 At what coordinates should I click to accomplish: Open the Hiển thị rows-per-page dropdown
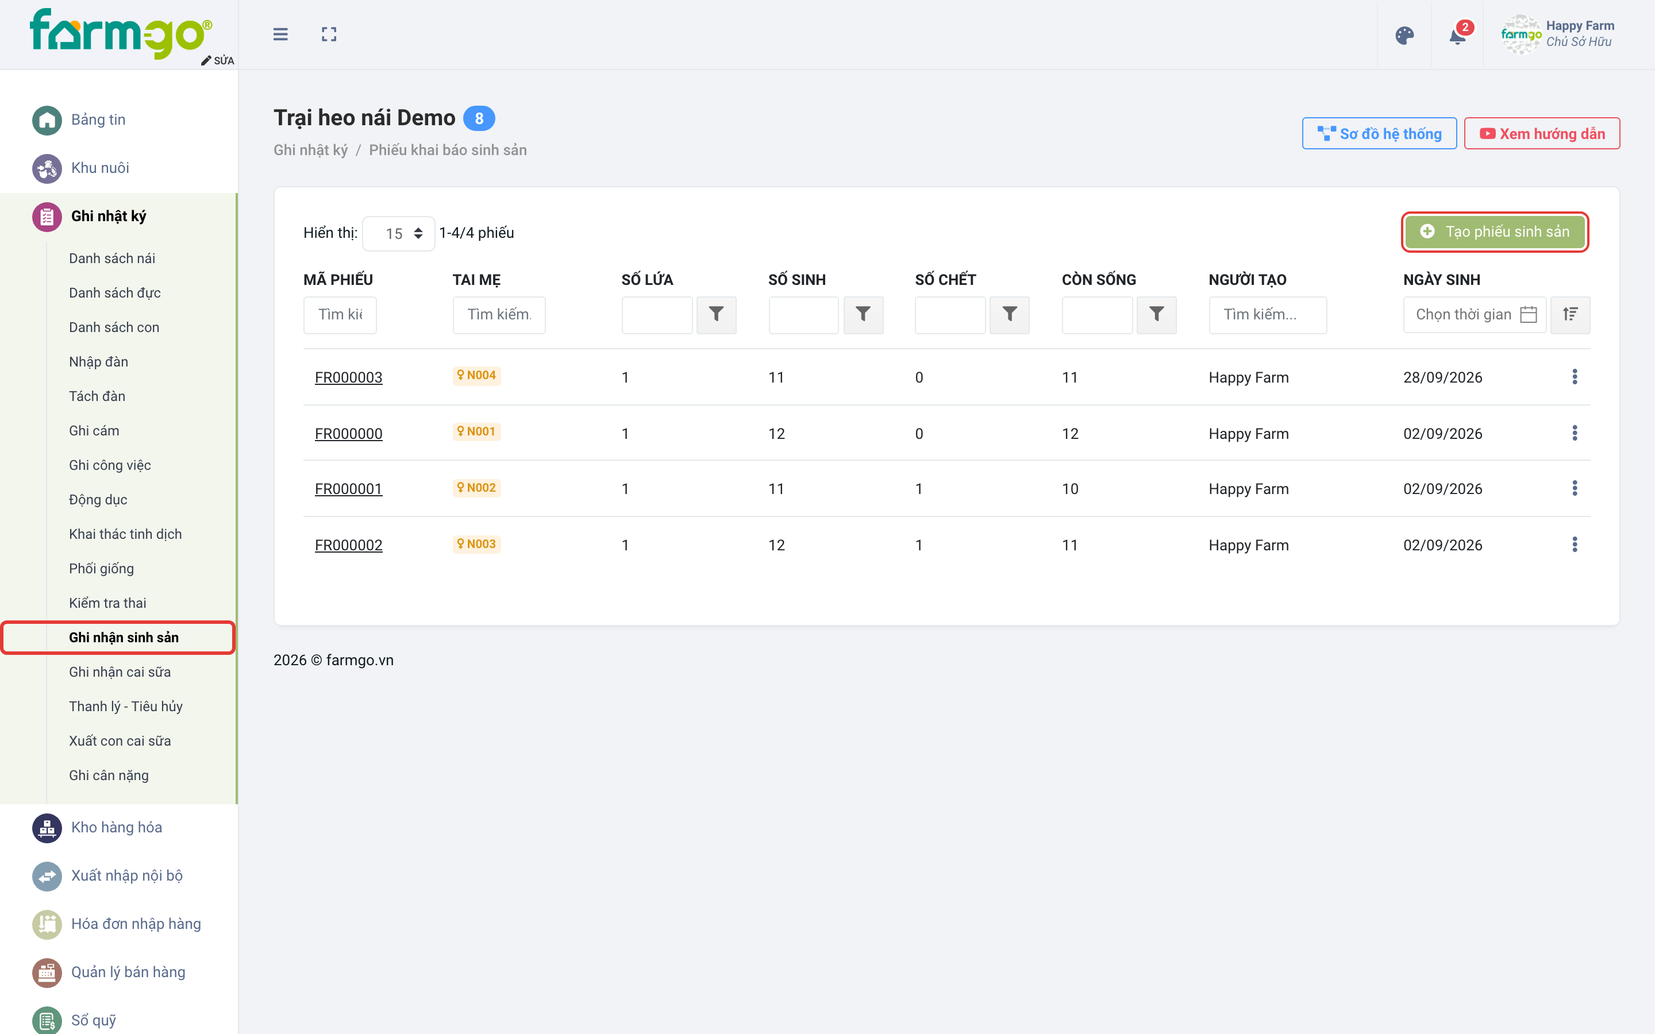[399, 234]
